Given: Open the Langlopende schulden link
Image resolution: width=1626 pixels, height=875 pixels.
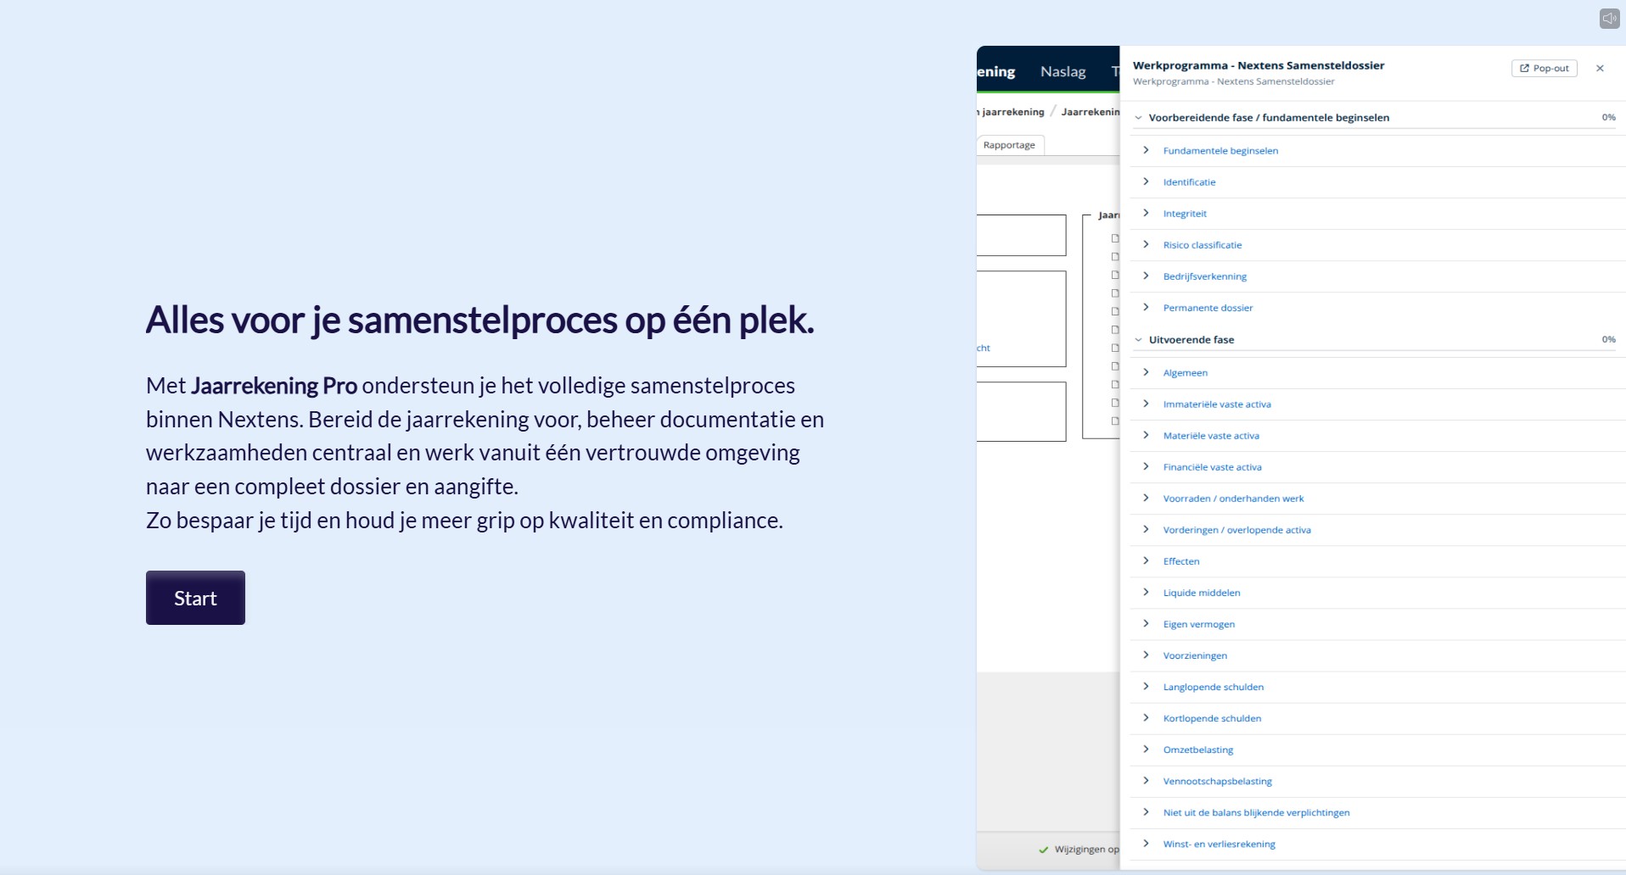Looking at the screenshot, I should click(x=1214, y=687).
